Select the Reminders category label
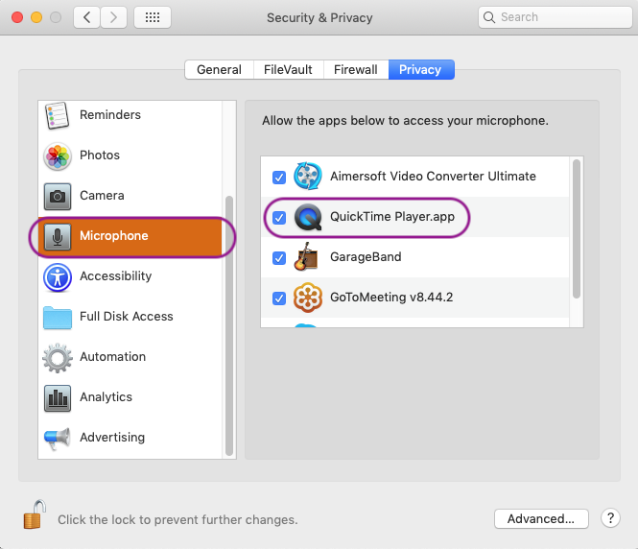 110,115
